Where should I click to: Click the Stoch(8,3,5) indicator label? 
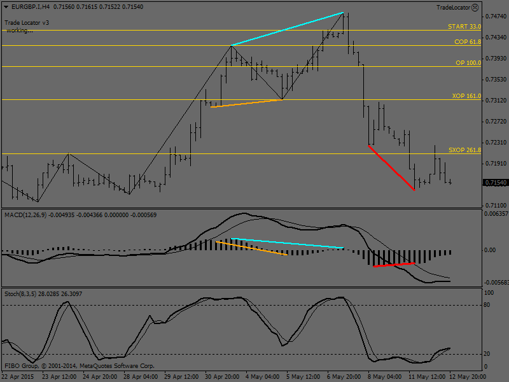tap(20, 294)
